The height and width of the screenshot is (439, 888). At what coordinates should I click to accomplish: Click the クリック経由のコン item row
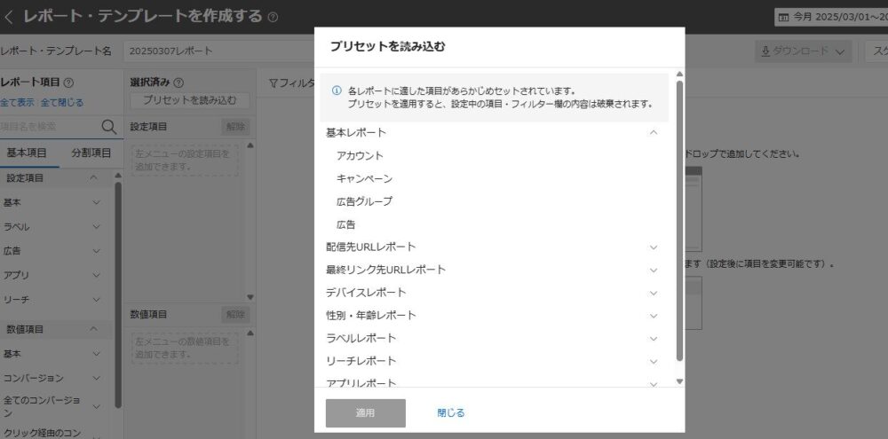click(42, 434)
